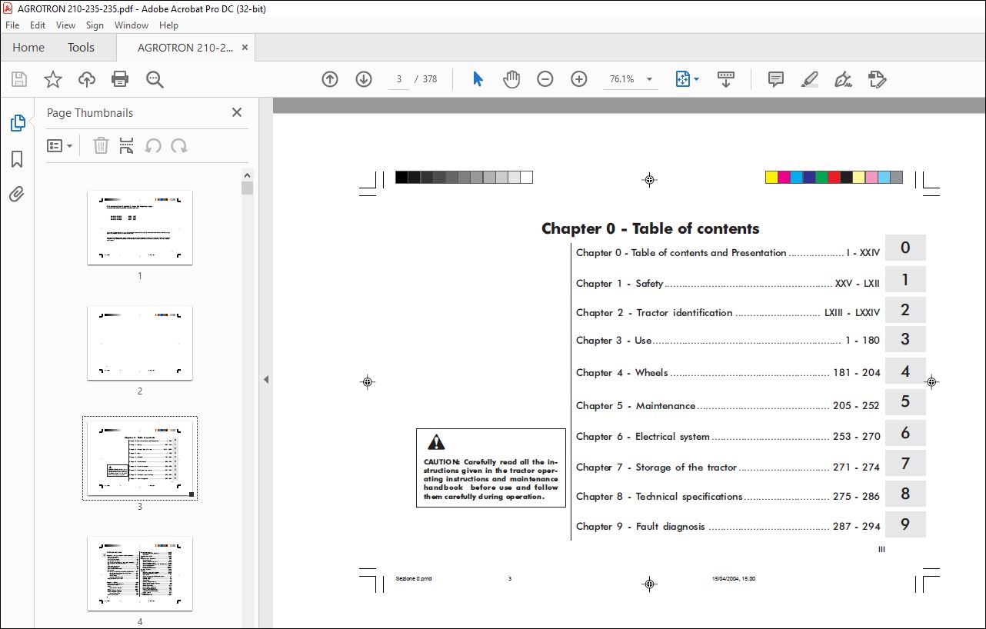
Task: Add the document to bookmarks (star)
Action: click(53, 79)
